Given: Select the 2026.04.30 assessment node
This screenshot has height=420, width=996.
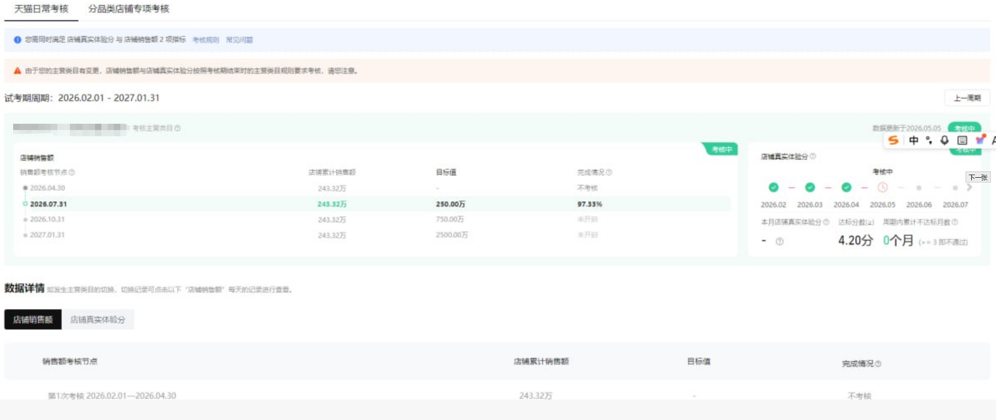Looking at the screenshot, I should coord(47,188).
